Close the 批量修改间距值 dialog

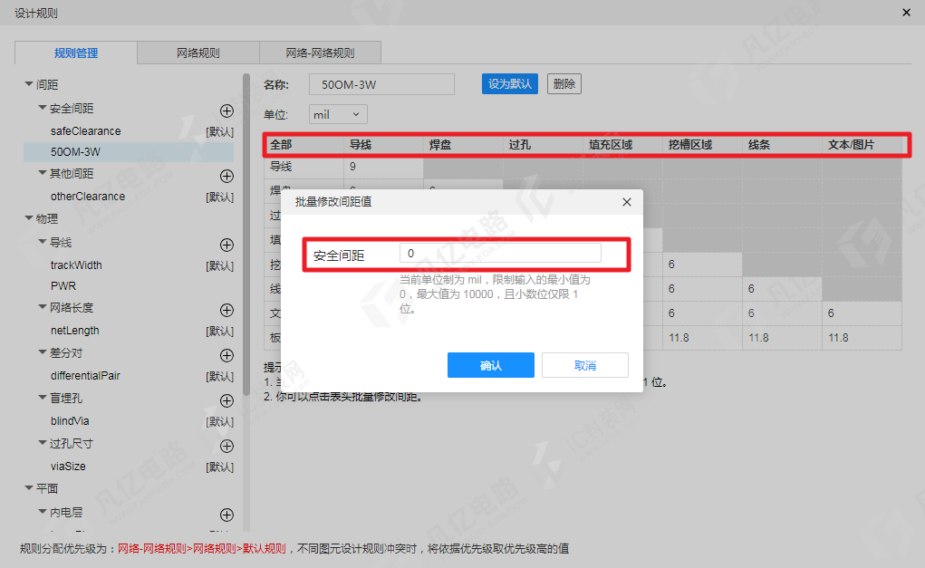coord(627,202)
